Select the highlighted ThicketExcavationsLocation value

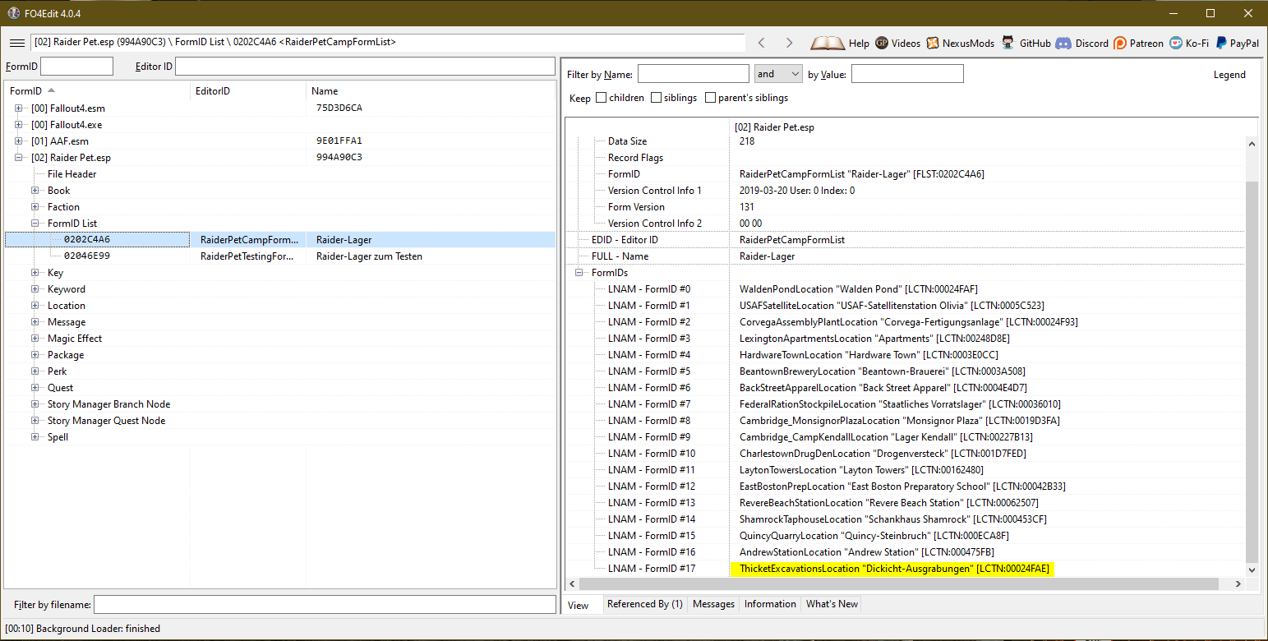894,569
